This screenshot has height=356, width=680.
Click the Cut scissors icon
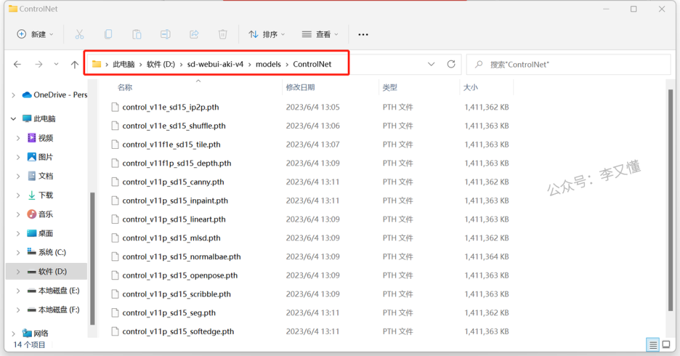[80, 35]
